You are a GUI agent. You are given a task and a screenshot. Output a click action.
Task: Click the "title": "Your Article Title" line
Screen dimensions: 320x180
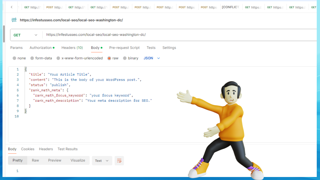click(60, 74)
